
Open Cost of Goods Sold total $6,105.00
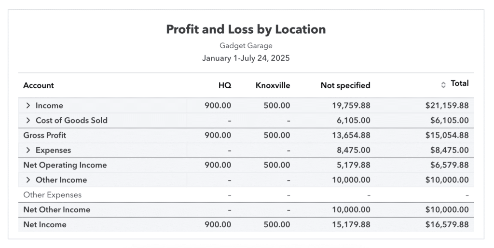pos(450,120)
